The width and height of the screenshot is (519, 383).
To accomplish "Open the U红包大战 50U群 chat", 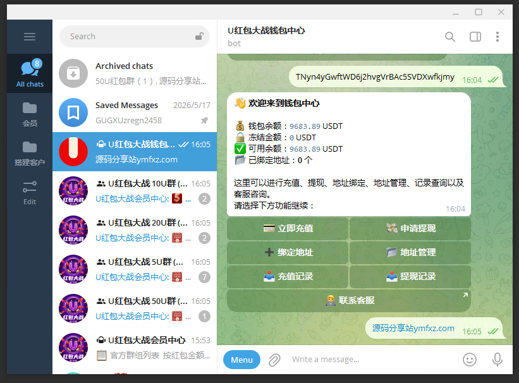I will click(135, 308).
